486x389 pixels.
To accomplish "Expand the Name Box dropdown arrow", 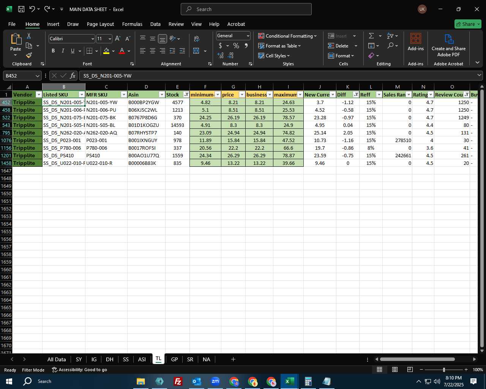I will [37, 76].
